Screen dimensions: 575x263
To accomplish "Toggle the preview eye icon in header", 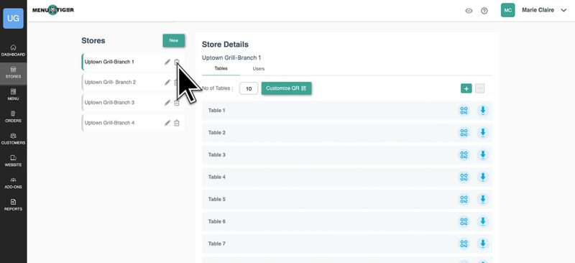I will [x=469, y=11].
